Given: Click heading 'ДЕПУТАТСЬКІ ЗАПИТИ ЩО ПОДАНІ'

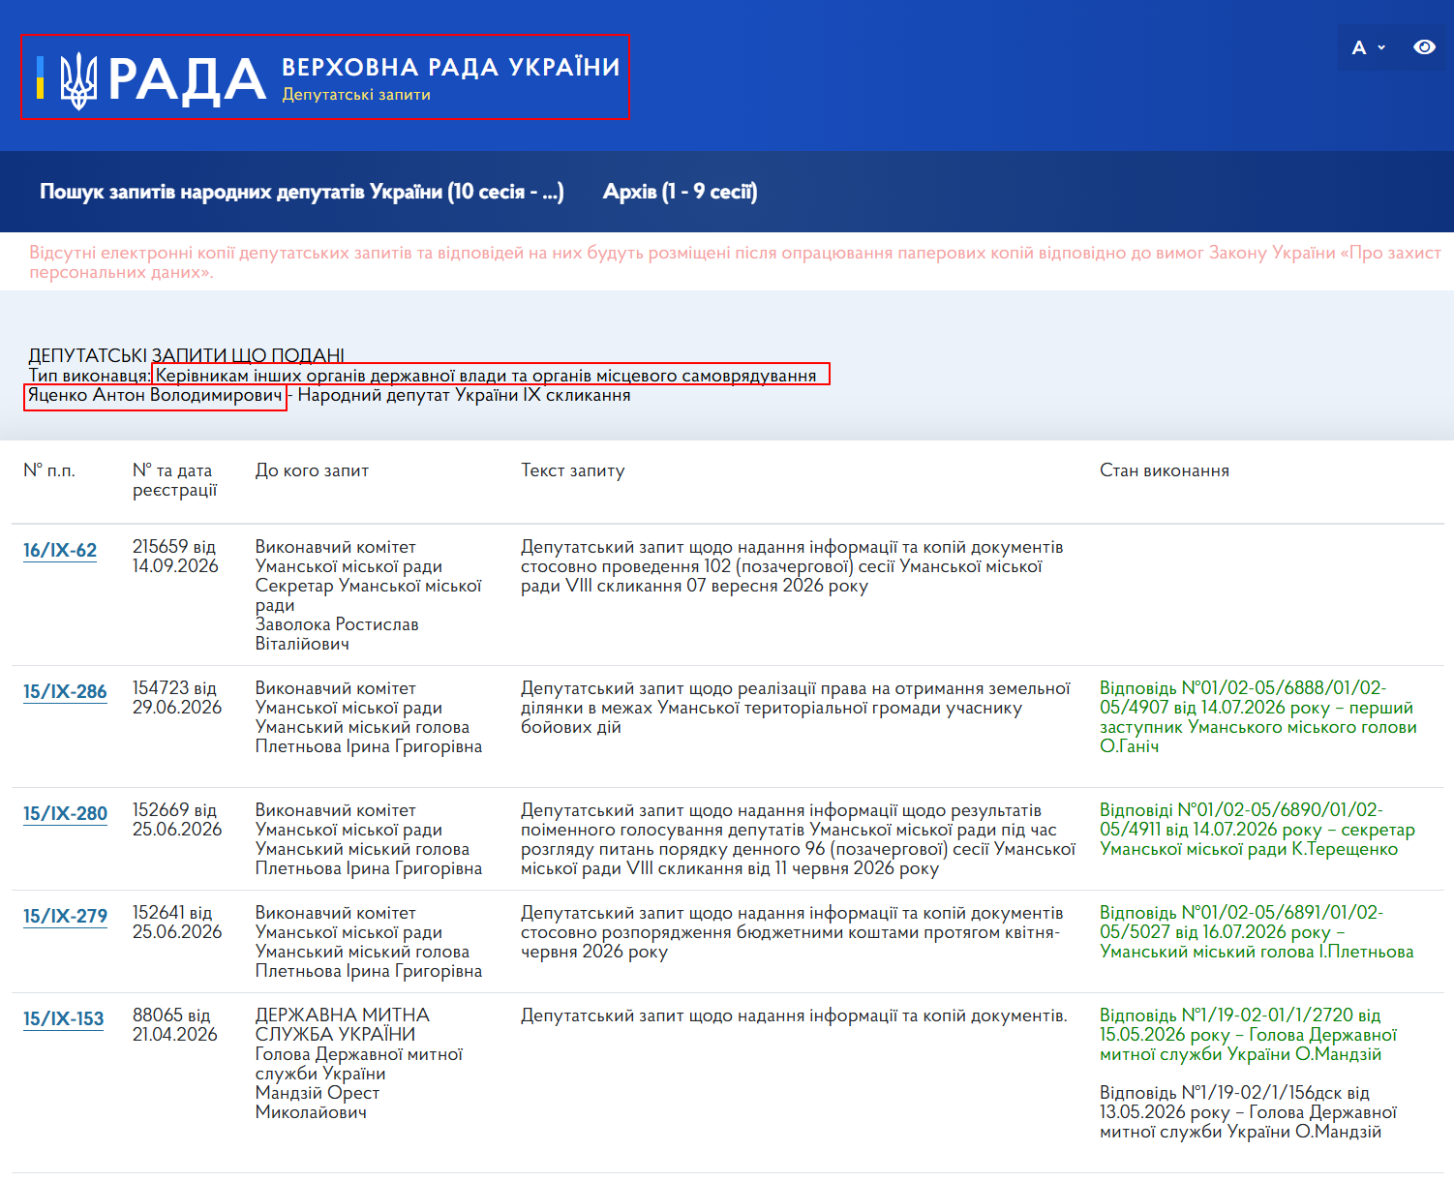Looking at the screenshot, I should [186, 355].
